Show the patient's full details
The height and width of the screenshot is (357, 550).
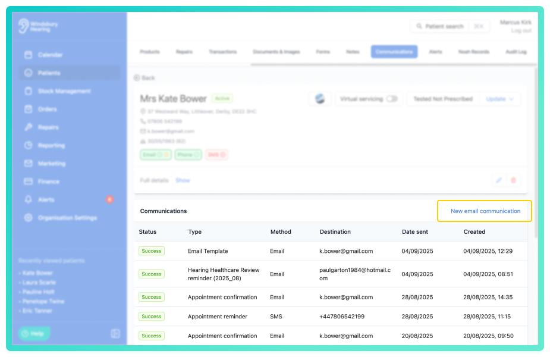point(183,180)
